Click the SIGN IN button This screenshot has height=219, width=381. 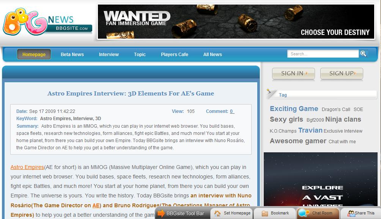coord(293,74)
